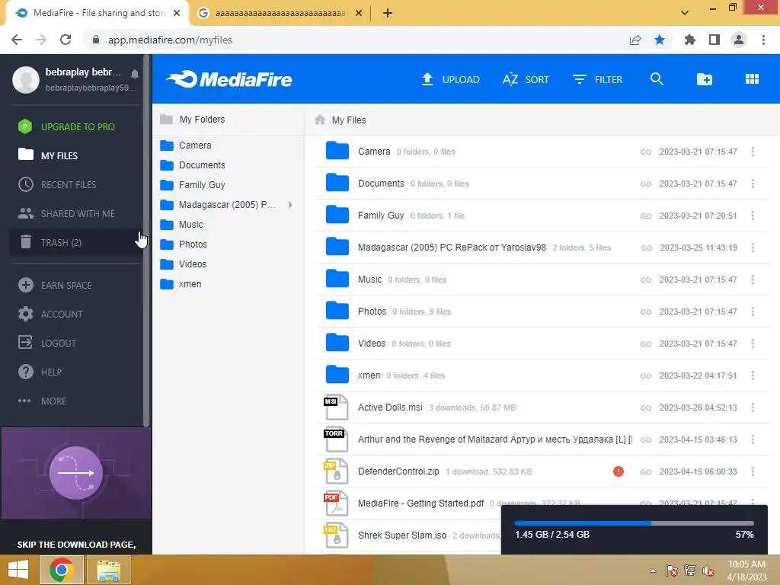Copy share link for xmen folder

point(646,376)
